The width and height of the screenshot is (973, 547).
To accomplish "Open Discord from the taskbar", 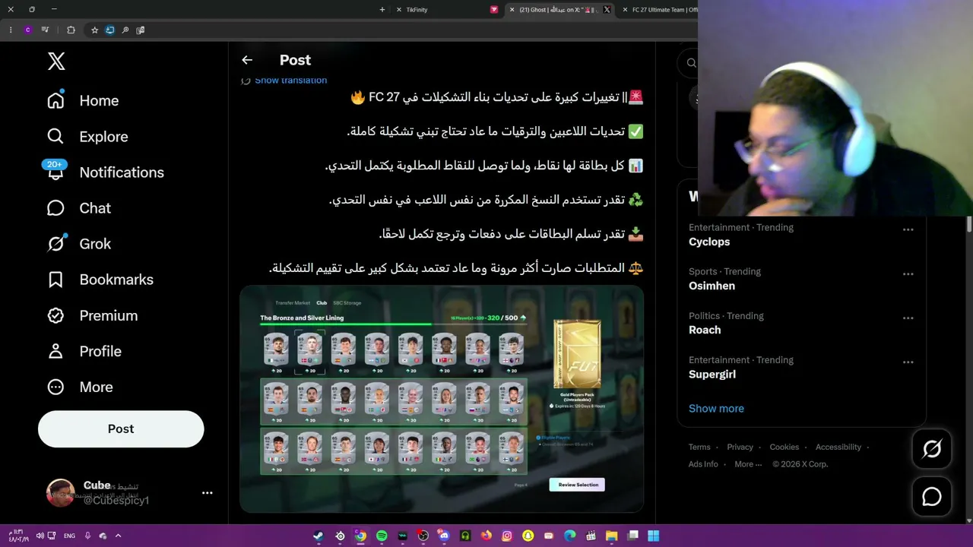I will [444, 536].
